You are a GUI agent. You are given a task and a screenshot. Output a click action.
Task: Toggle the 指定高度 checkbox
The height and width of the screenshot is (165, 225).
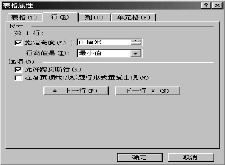pyautogui.click(x=18, y=43)
